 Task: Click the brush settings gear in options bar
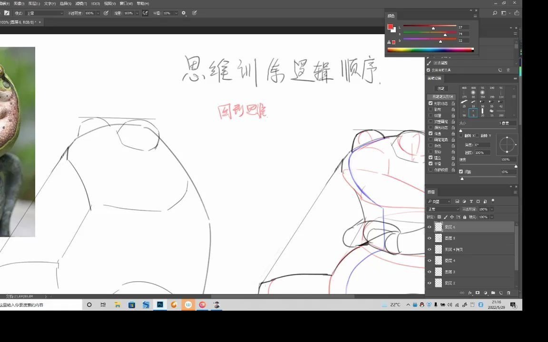(x=184, y=13)
